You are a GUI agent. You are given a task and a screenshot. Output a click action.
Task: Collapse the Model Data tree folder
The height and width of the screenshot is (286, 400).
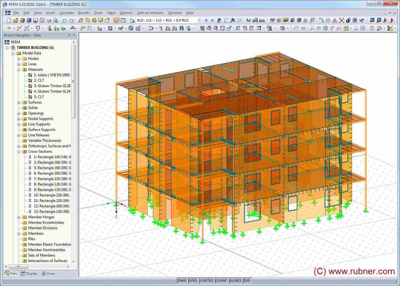pyautogui.click(x=13, y=53)
